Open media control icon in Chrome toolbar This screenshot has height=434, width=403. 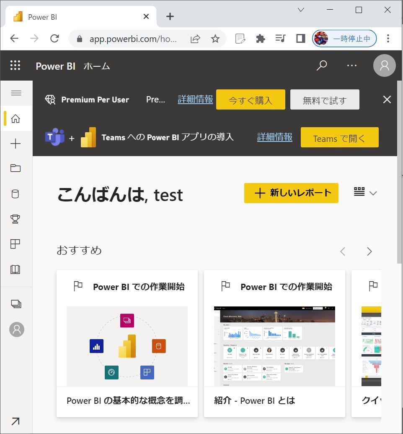click(281, 39)
